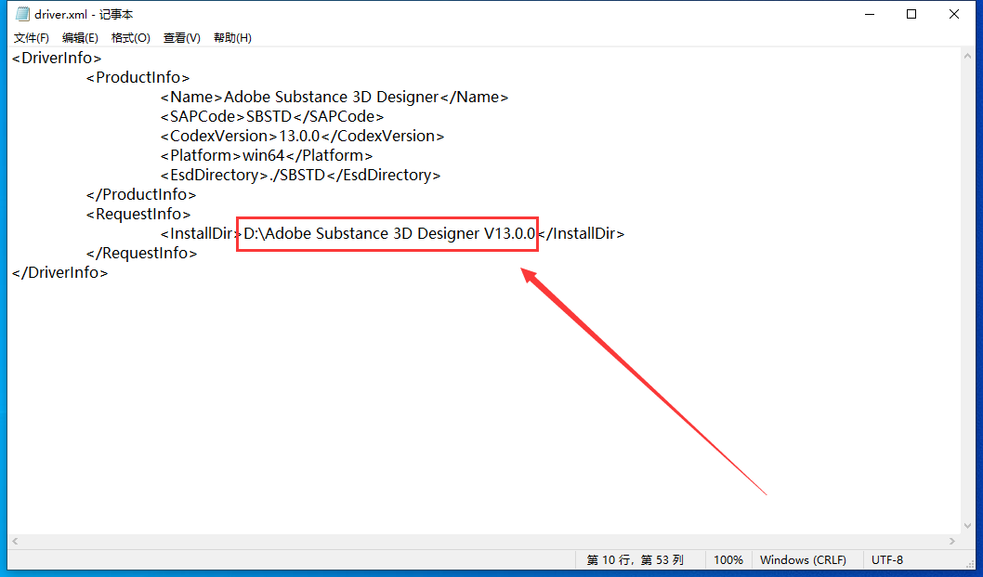Open the 帮助(H) menu
The image size is (983, 577).
coord(232,37)
